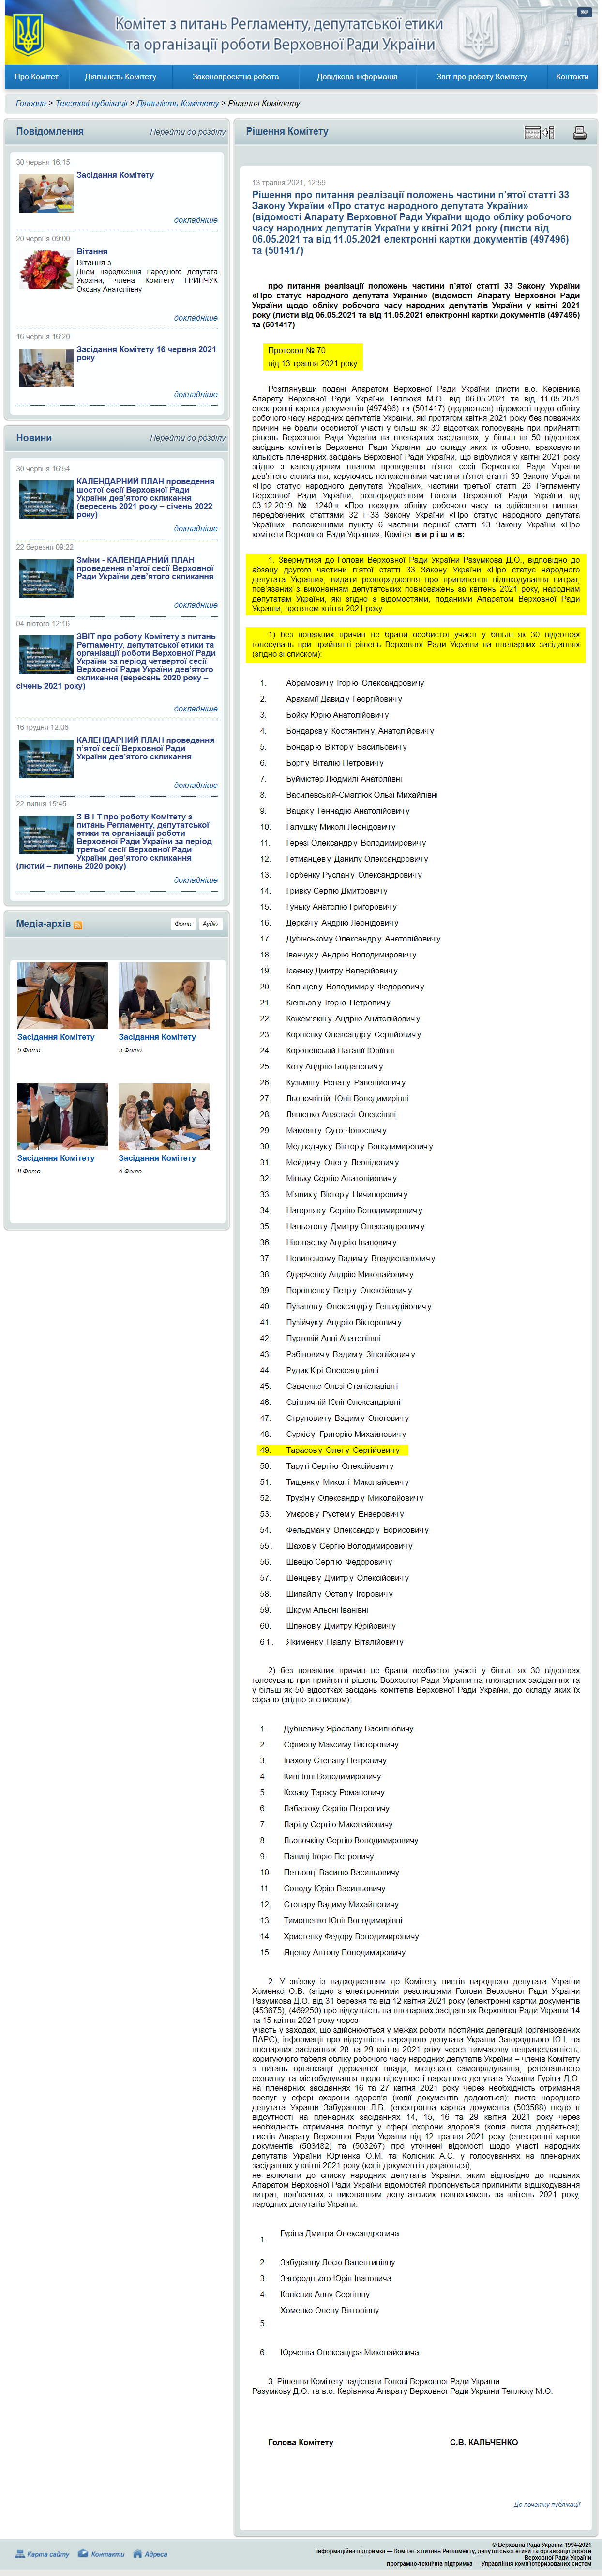The width and height of the screenshot is (602, 2576).
Task: Open the Медіа-архів section heading
Action: (43, 924)
